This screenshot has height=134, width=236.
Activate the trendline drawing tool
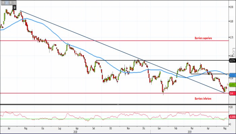click(x=6, y=3)
